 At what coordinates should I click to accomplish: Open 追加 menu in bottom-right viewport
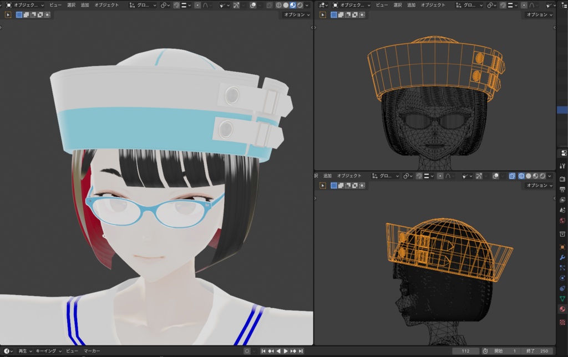coord(327,176)
